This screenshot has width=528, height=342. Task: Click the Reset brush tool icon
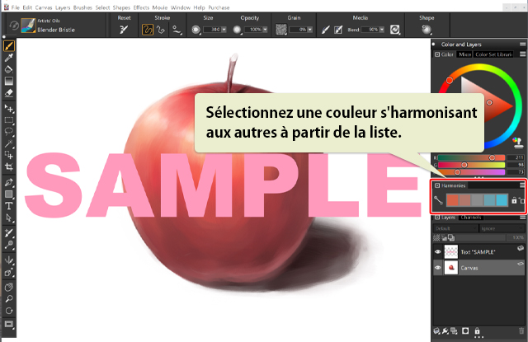click(124, 30)
